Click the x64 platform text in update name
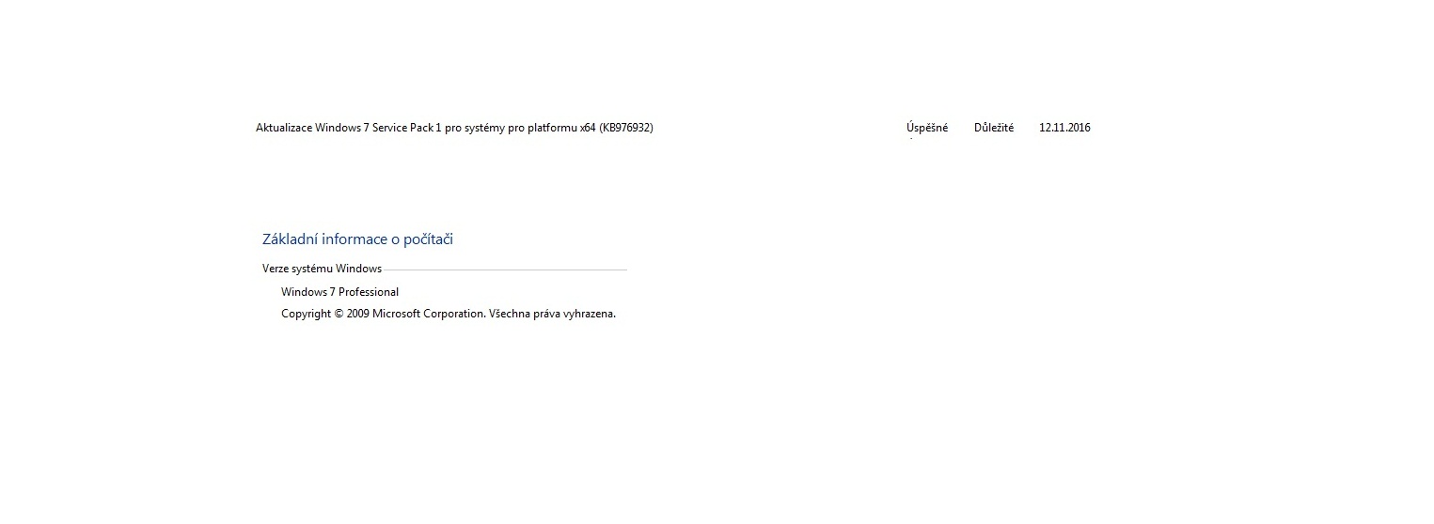The width and height of the screenshot is (1434, 524). (x=588, y=128)
